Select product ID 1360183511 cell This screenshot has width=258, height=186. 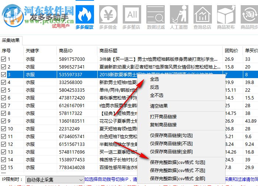click(72, 121)
